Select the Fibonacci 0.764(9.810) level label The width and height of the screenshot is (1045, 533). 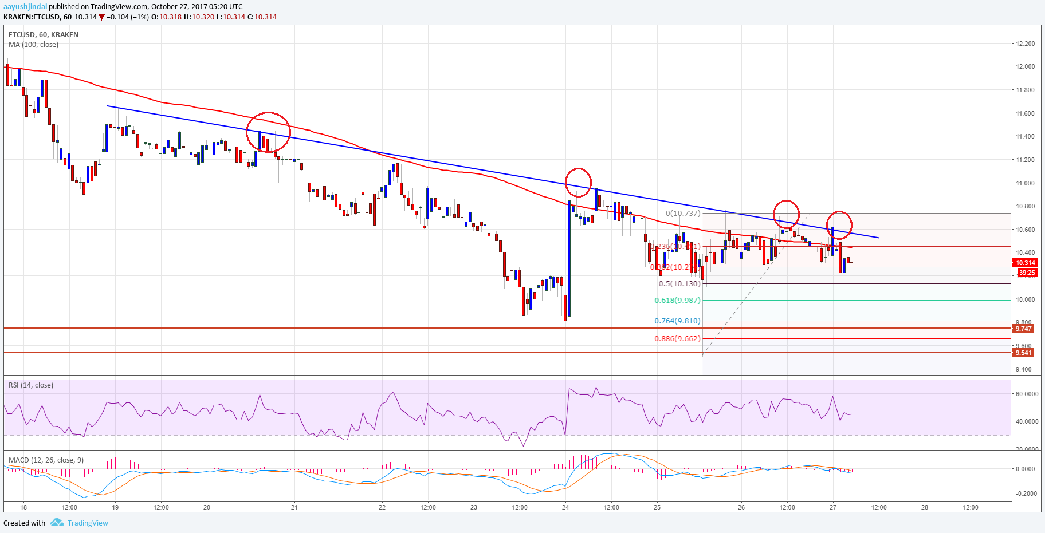(678, 321)
